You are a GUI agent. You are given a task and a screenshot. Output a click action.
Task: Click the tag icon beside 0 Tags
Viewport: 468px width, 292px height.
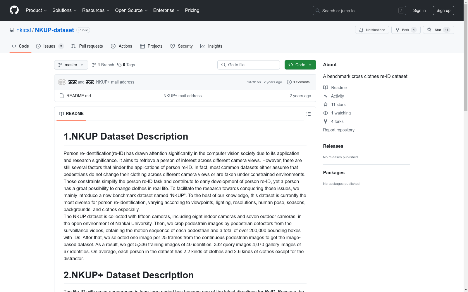coord(119,65)
